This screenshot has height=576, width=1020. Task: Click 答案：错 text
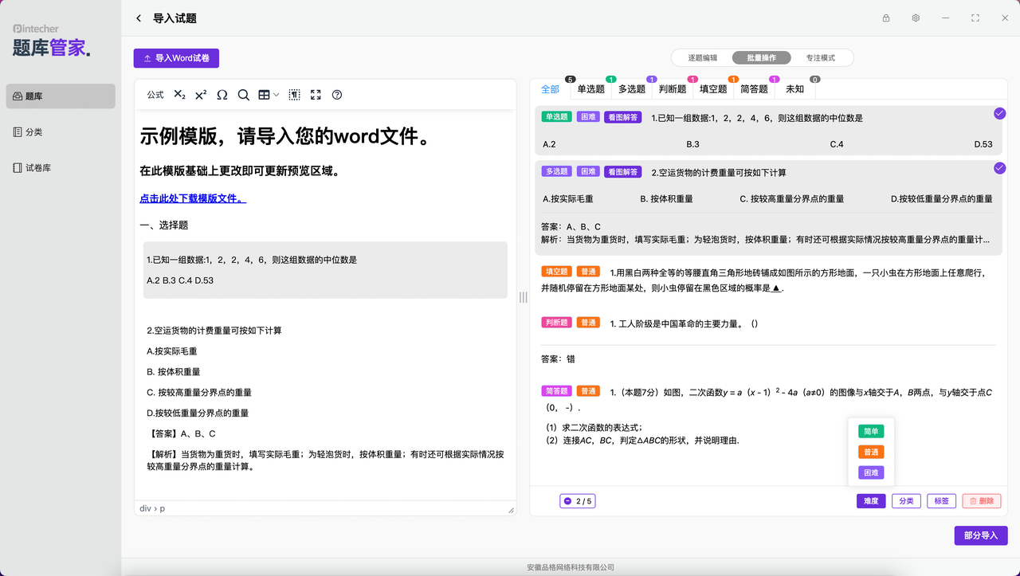(x=559, y=359)
